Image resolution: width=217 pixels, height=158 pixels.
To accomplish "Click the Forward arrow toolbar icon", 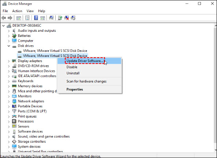I will (10, 18).
